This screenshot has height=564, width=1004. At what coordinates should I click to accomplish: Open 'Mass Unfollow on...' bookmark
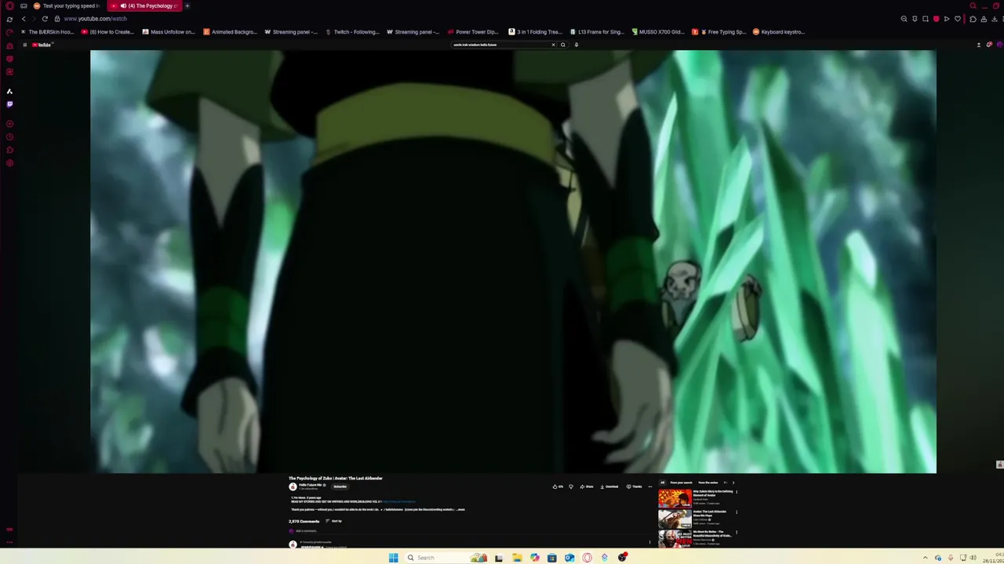[x=169, y=32]
